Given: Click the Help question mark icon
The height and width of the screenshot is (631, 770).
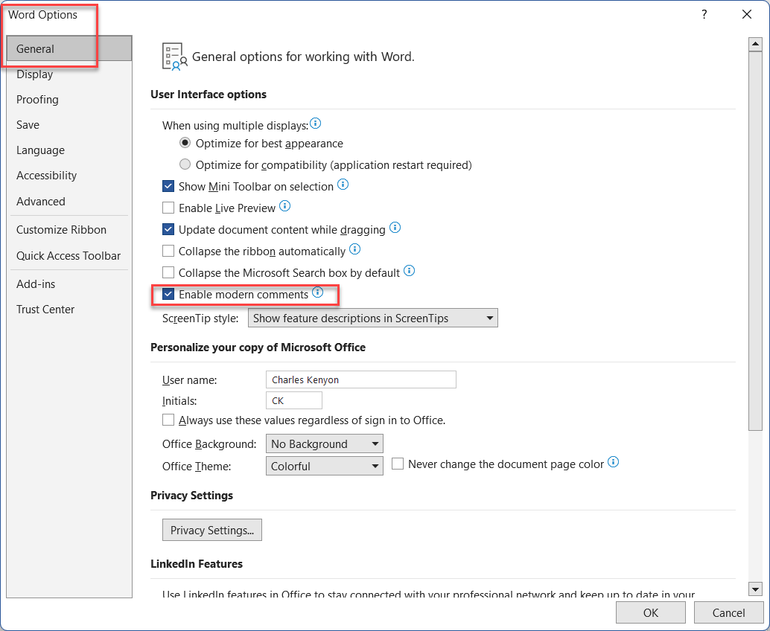Looking at the screenshot, I should click(704, 14).
